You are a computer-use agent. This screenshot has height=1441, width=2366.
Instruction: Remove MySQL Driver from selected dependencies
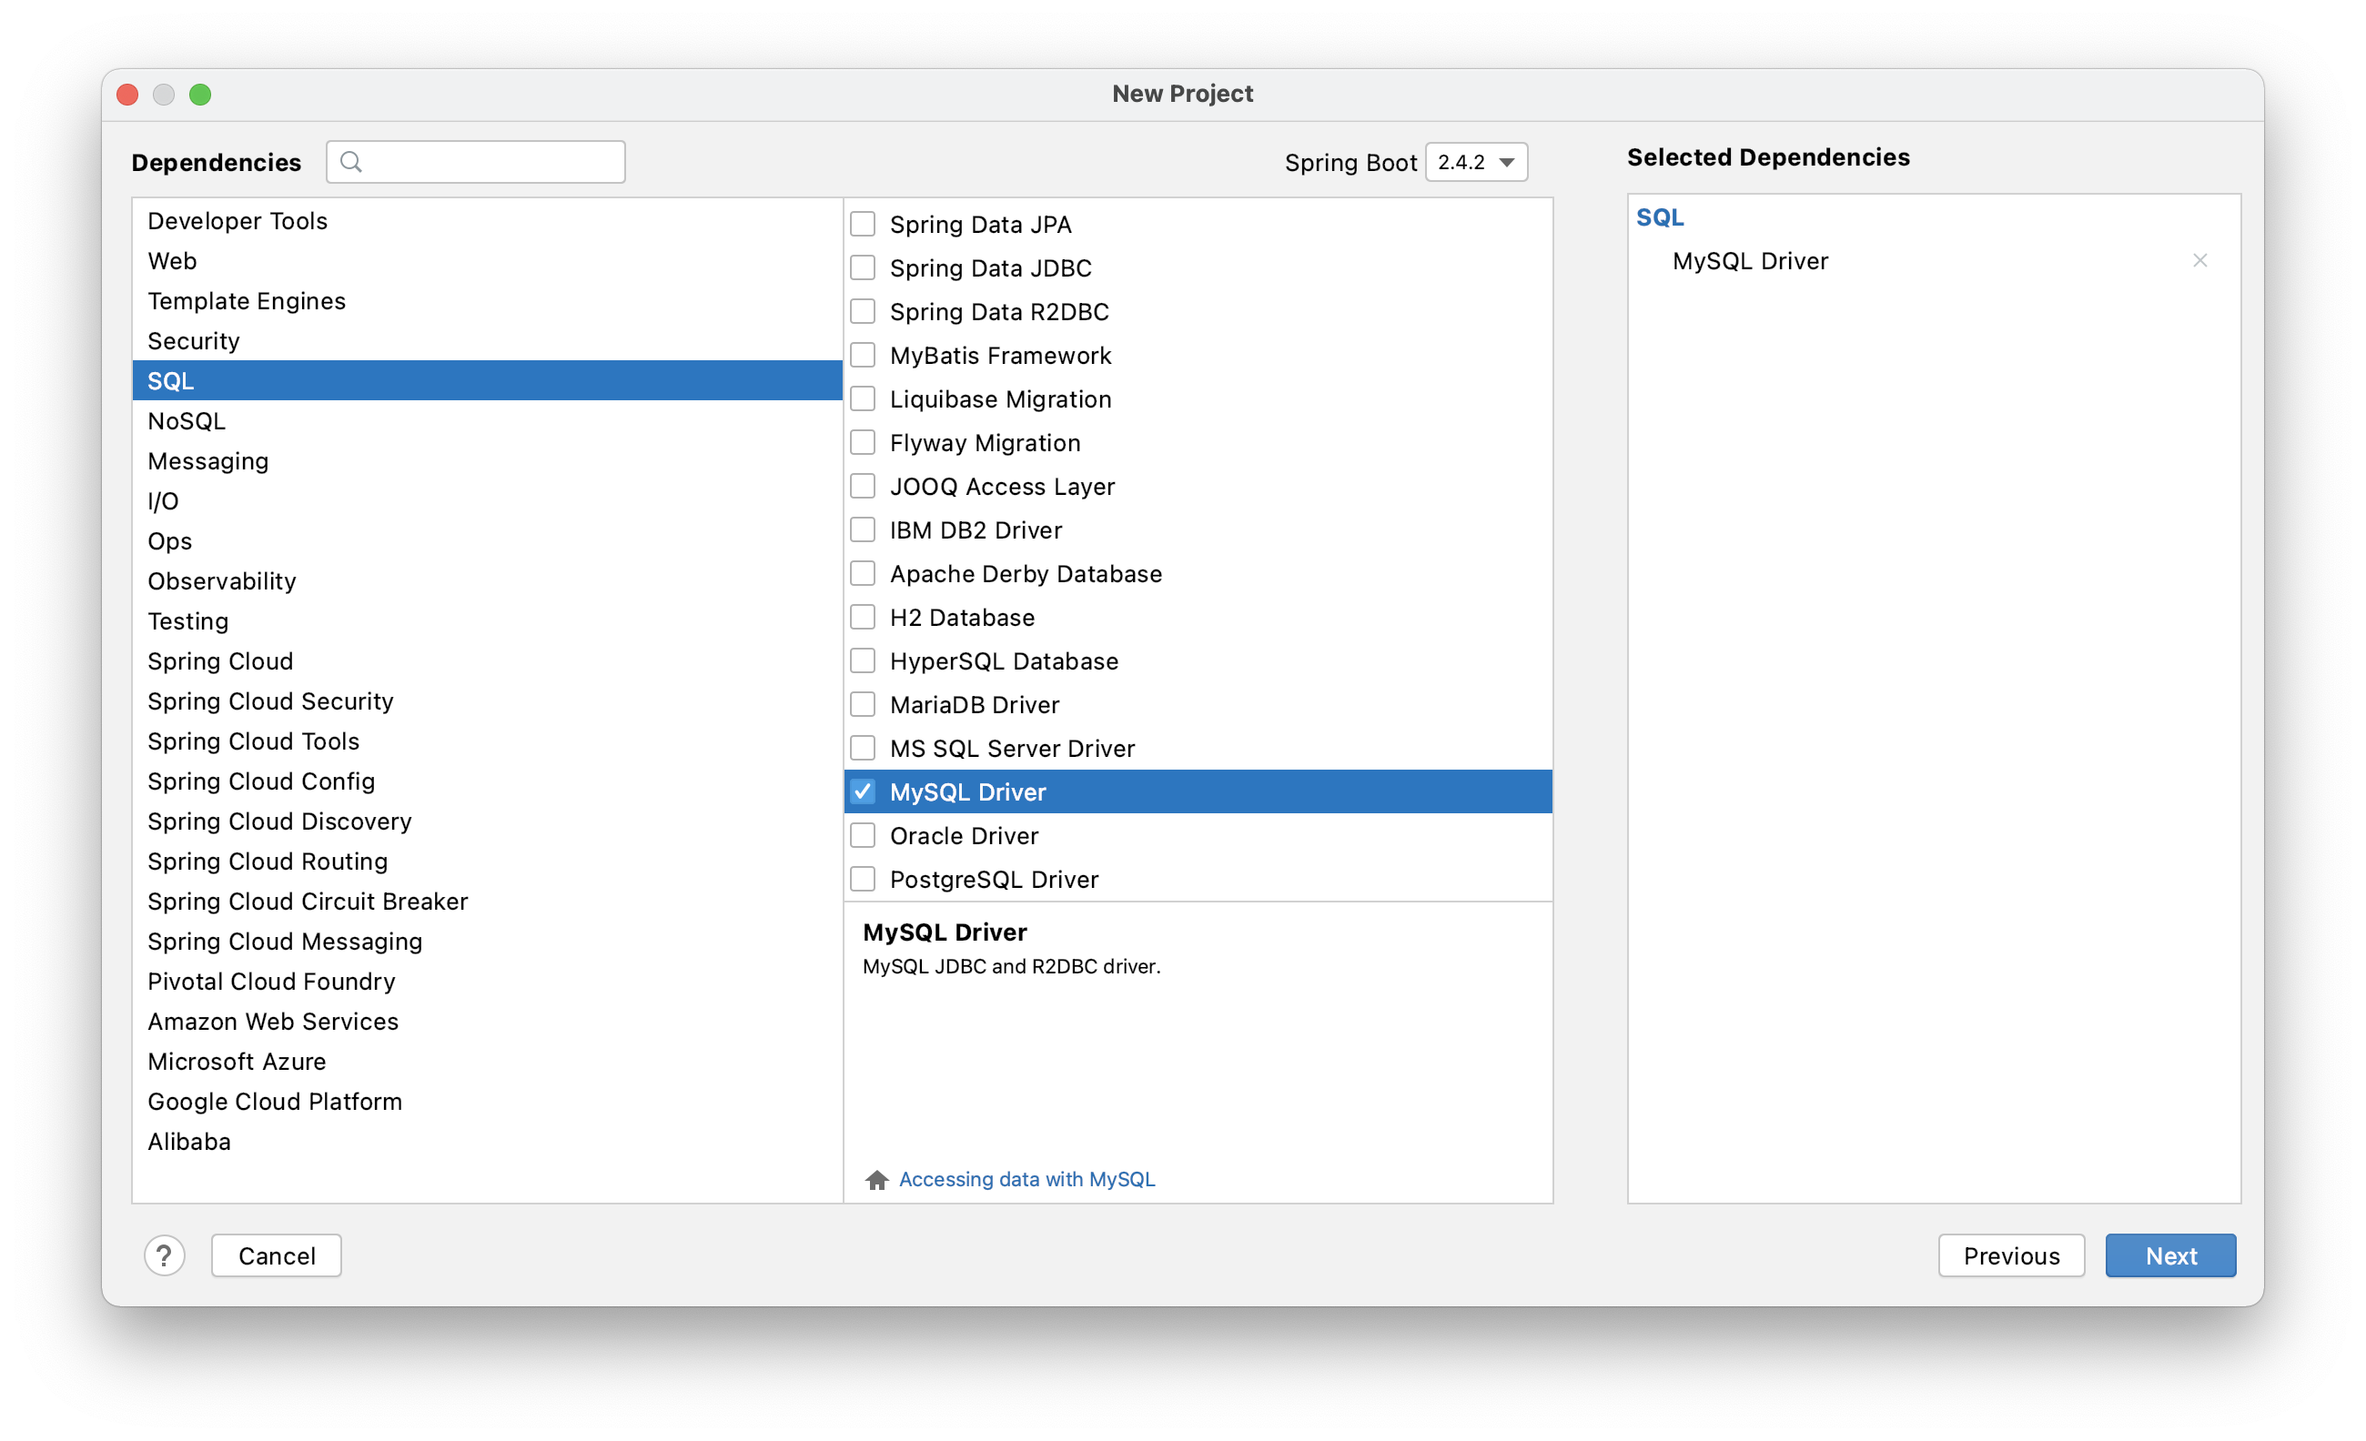point(2199,261)
